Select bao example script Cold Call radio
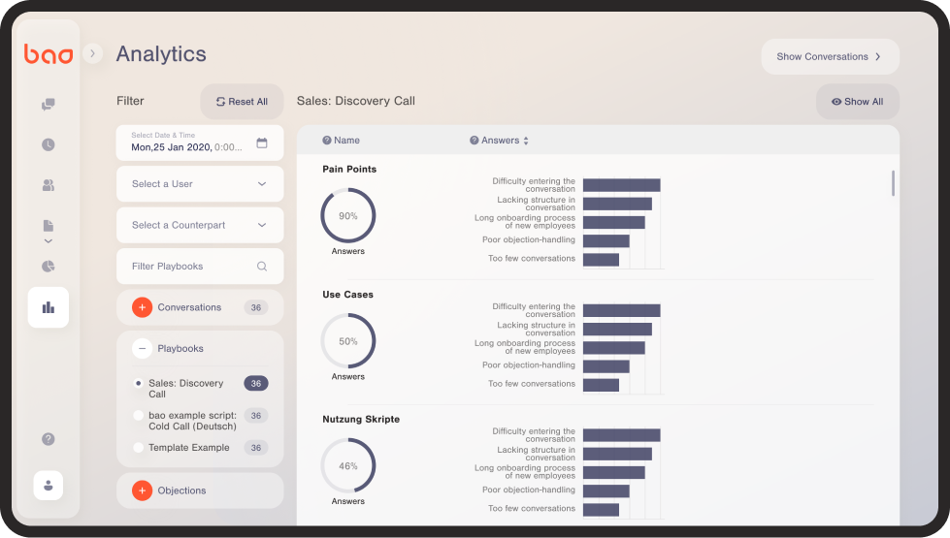Image resolution: width=950 pixels, height=538 pixels. 138,415
